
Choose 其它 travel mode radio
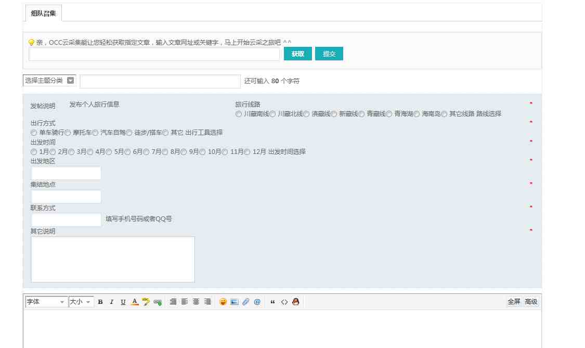tap(165, 133)
